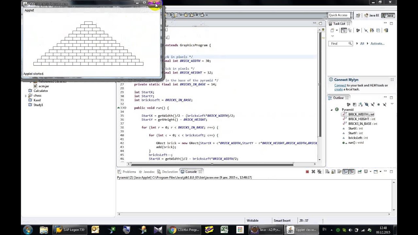The width and height of the screenshot is (418, 235).
Task: Close the Outline tab
Action: (347, 98)
